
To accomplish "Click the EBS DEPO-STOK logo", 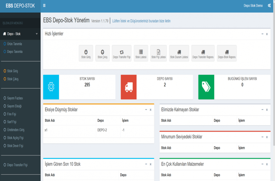I will click(20, 6).
